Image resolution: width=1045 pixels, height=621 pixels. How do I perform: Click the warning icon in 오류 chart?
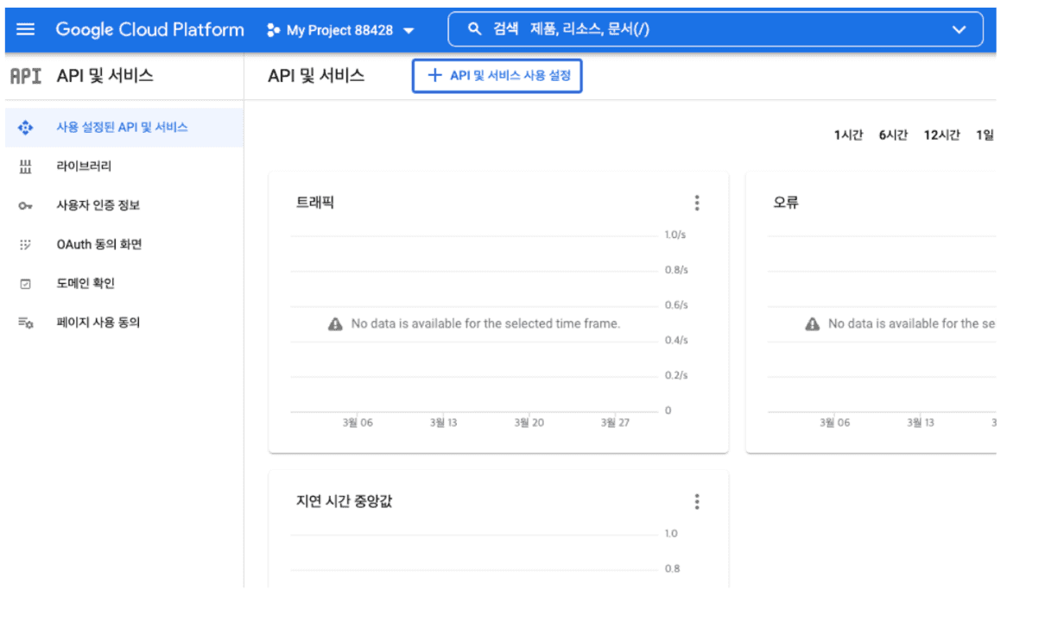point(812,323)
